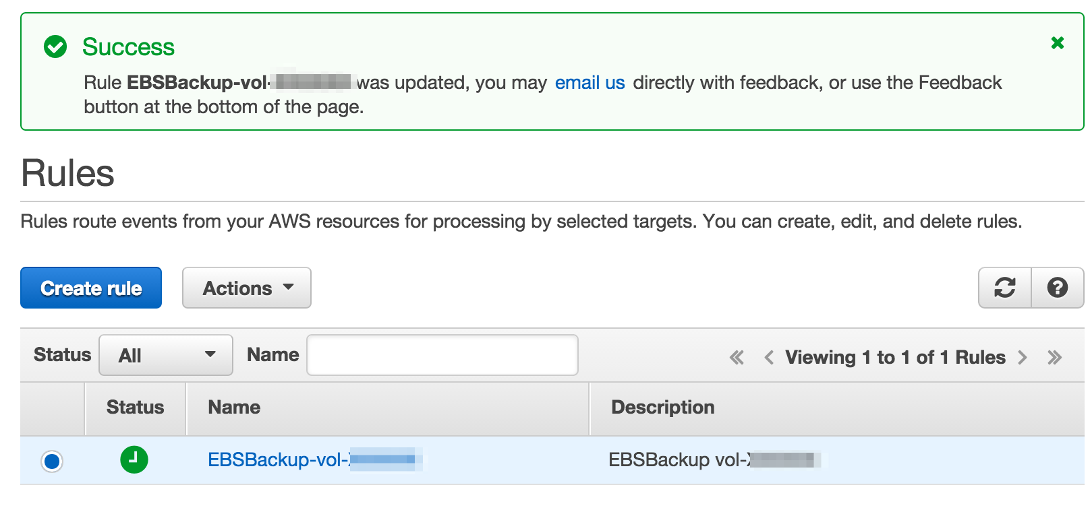Viewport: 1090px width, 512px height.
Task: Open the help panel via question mark icon
Action: pyautogui.click(x=1058, y=288)
